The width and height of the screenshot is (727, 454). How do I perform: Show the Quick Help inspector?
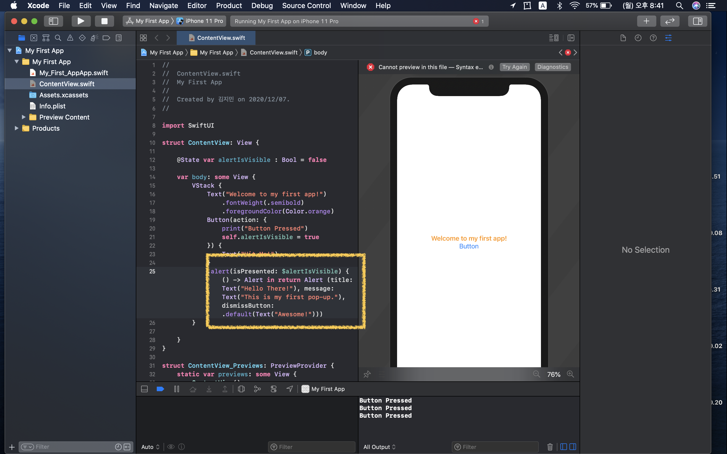tap(653, 38)
